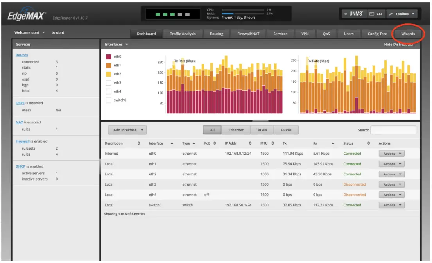
Task: Click the Wizards button
Action: coord(409,34)
